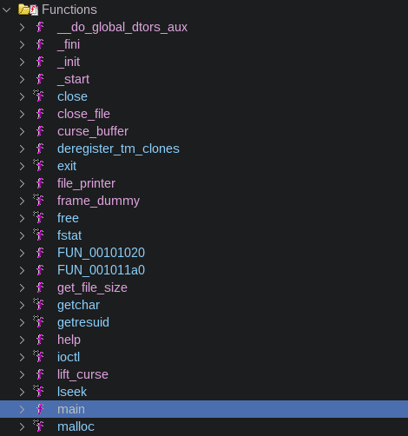
Task: Click the thunk icon next to ioctl
Action: click(x=38, y=356)
